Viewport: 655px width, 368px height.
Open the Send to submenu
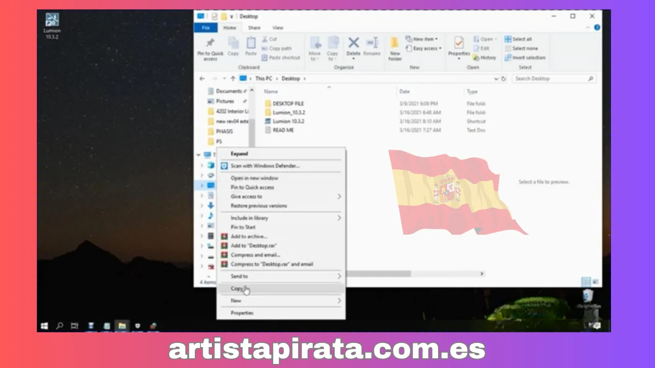281,276
